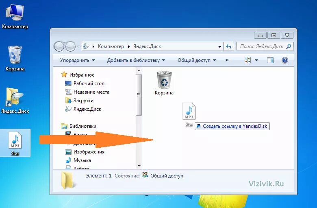Click the folder icon in the details pane
The image size is (317, 208).
[68, 180]
